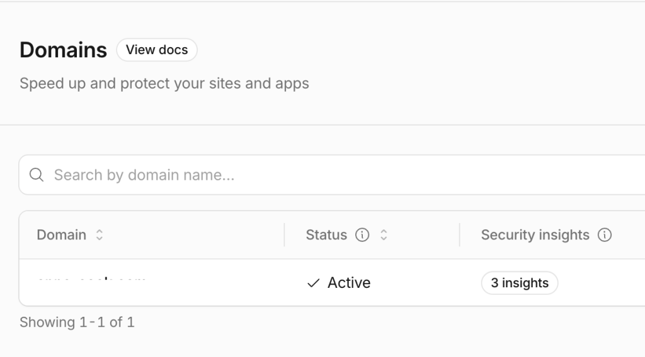Screen dimensions: 645x357
Task: Click the Domain column header
Action: 61,234
